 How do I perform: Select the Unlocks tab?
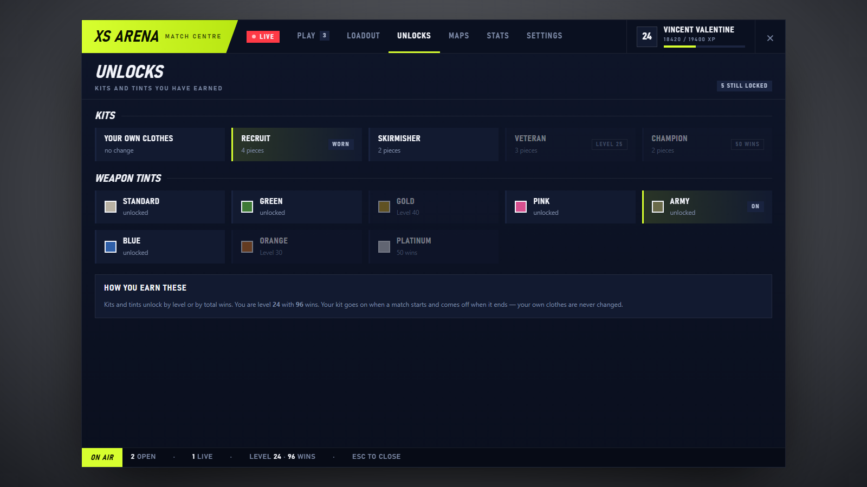[414, 36]
